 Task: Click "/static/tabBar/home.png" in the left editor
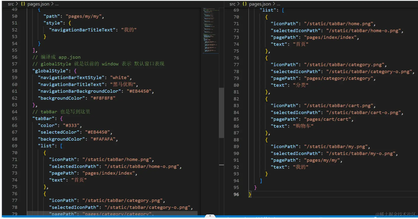pos(117,160)
